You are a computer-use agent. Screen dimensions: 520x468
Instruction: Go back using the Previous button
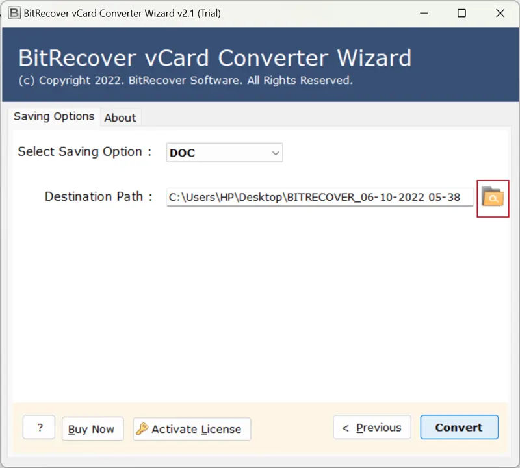[372, 427]
